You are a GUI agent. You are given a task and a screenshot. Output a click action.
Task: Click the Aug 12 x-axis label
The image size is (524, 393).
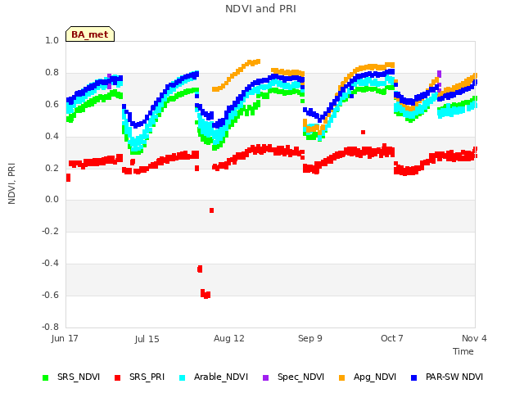click(229, 338)
